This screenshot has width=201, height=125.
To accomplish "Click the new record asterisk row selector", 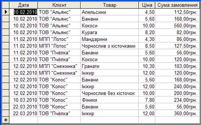I will 6,120.
